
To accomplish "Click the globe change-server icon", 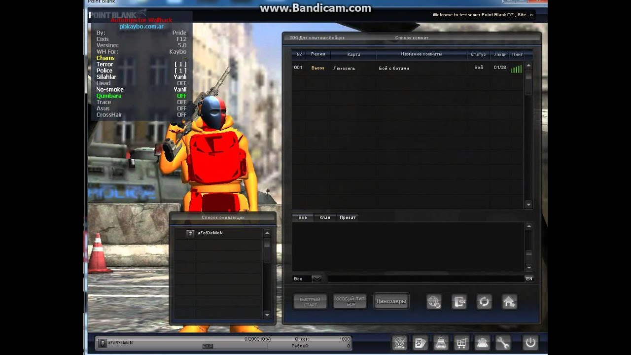I will click(434, 302).
